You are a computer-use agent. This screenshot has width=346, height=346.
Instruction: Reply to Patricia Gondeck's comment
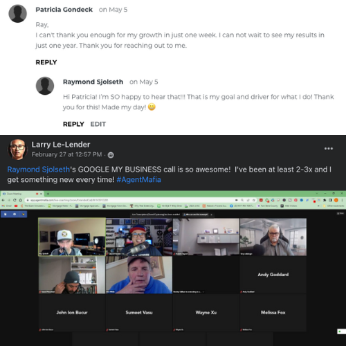46,62
